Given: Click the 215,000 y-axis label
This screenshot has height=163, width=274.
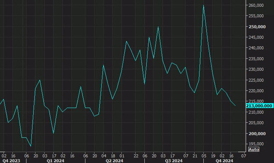Looking at the screenshot, I should tap(256, 101).
